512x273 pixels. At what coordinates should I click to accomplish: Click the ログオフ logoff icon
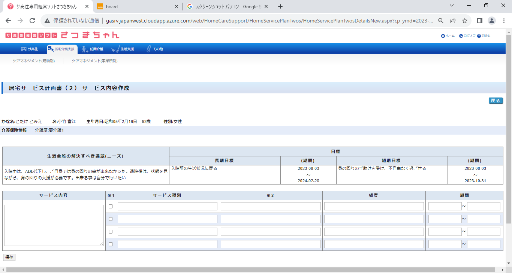(x=461, y=36)
